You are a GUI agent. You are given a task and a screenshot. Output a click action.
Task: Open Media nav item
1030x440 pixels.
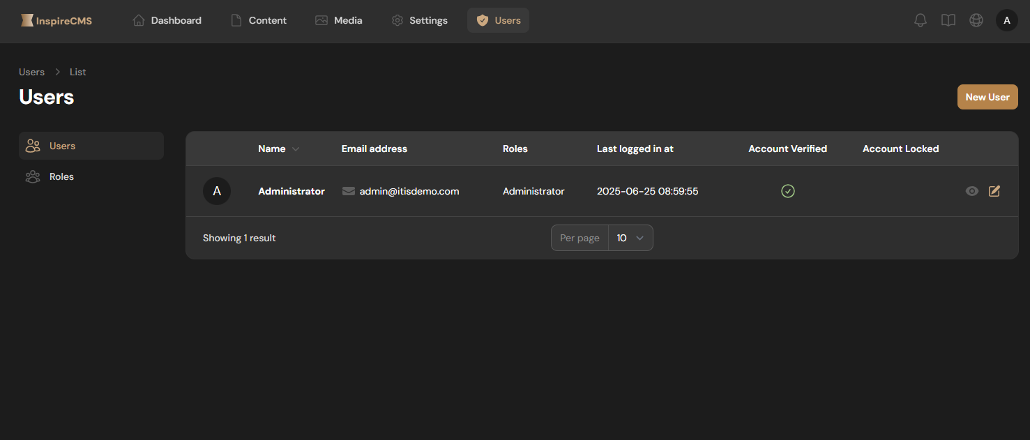[339, 20]
